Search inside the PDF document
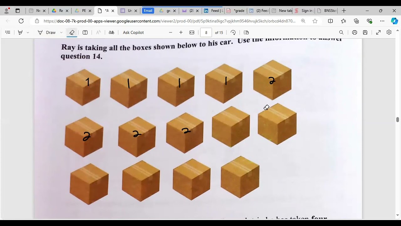Image resolution: width=401 pixels, height=226 pixels. tap(341, 32)
